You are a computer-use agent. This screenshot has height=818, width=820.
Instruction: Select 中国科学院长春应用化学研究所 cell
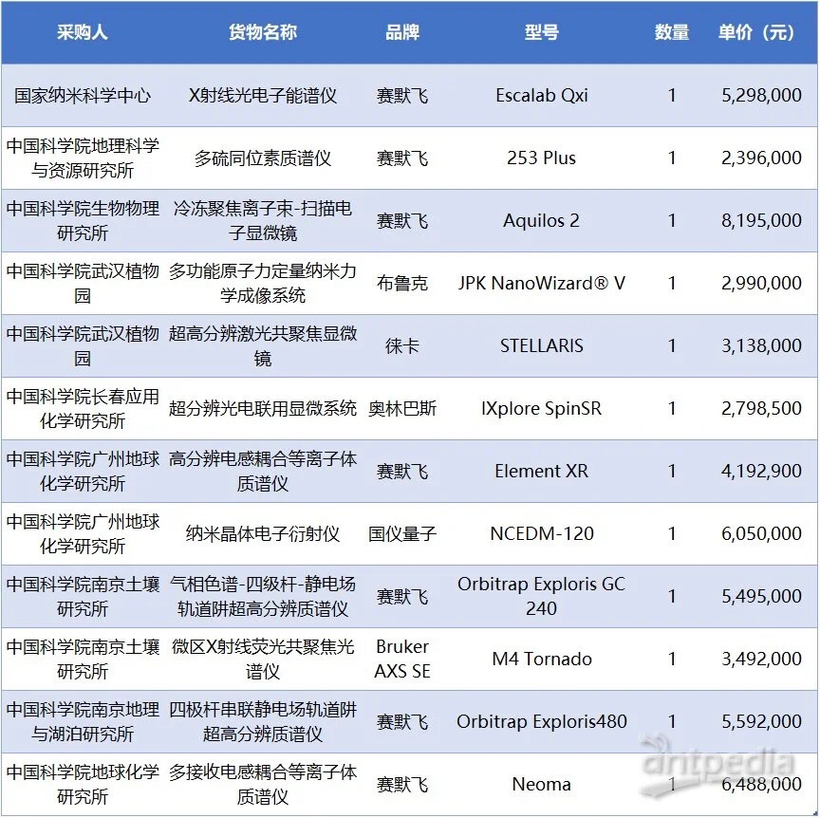pos(83,408)
